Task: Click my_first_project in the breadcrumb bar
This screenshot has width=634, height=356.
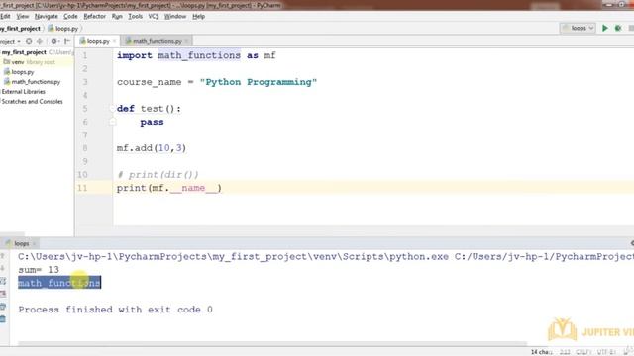Action: tap(20, 29)
